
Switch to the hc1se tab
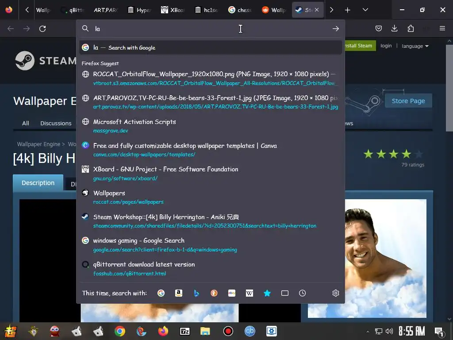tap(206, 10)
